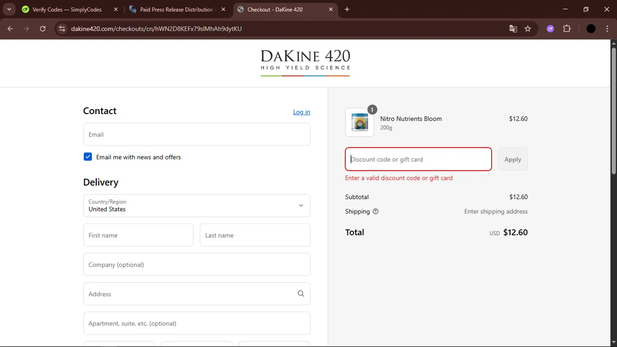This screenshot has width=617, height=347.
Task: Click the dakine420.com URL address bar
Action: tap(156, 29)
